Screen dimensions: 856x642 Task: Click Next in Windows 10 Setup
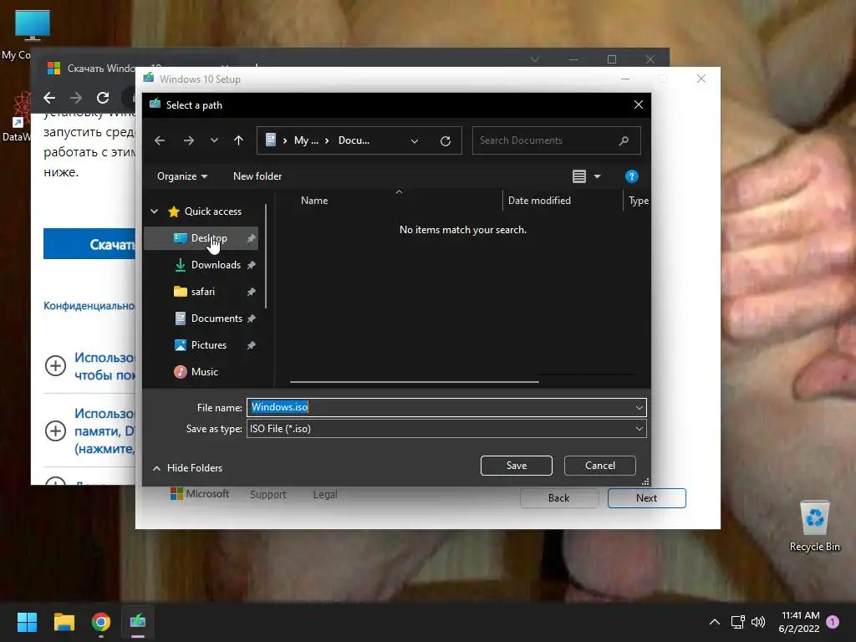click(647, 498)
